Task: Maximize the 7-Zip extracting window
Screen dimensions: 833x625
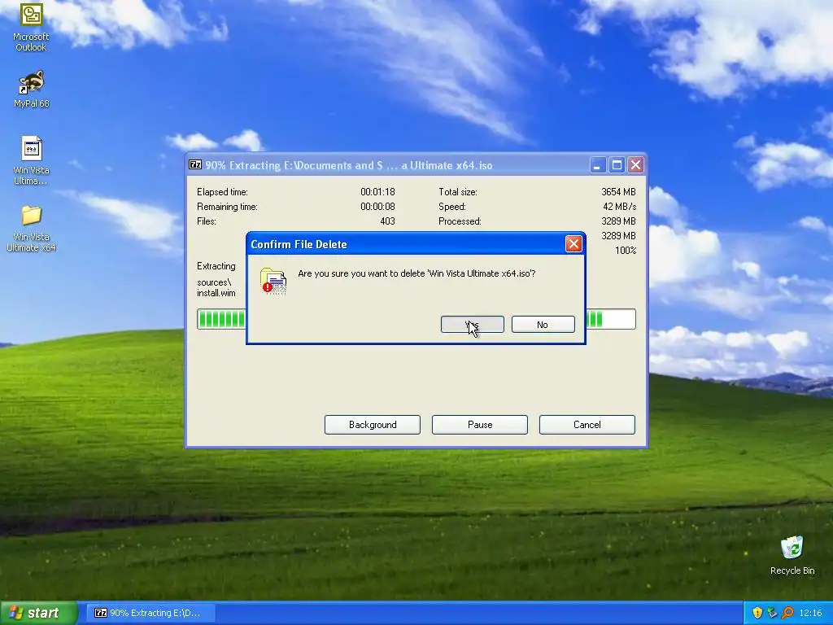Action: coord(617,165)
